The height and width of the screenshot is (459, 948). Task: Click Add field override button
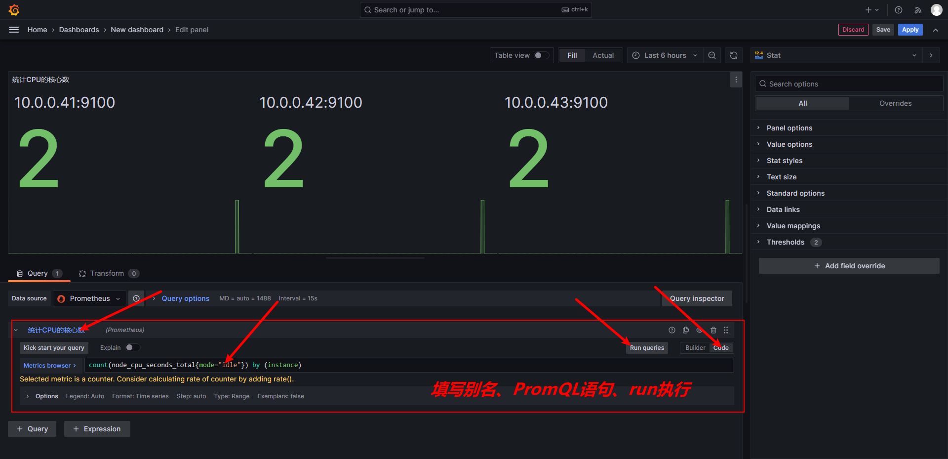click(x=849, y=266)
